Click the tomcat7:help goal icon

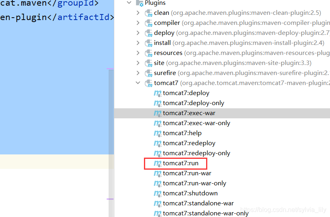pos(158,134)
